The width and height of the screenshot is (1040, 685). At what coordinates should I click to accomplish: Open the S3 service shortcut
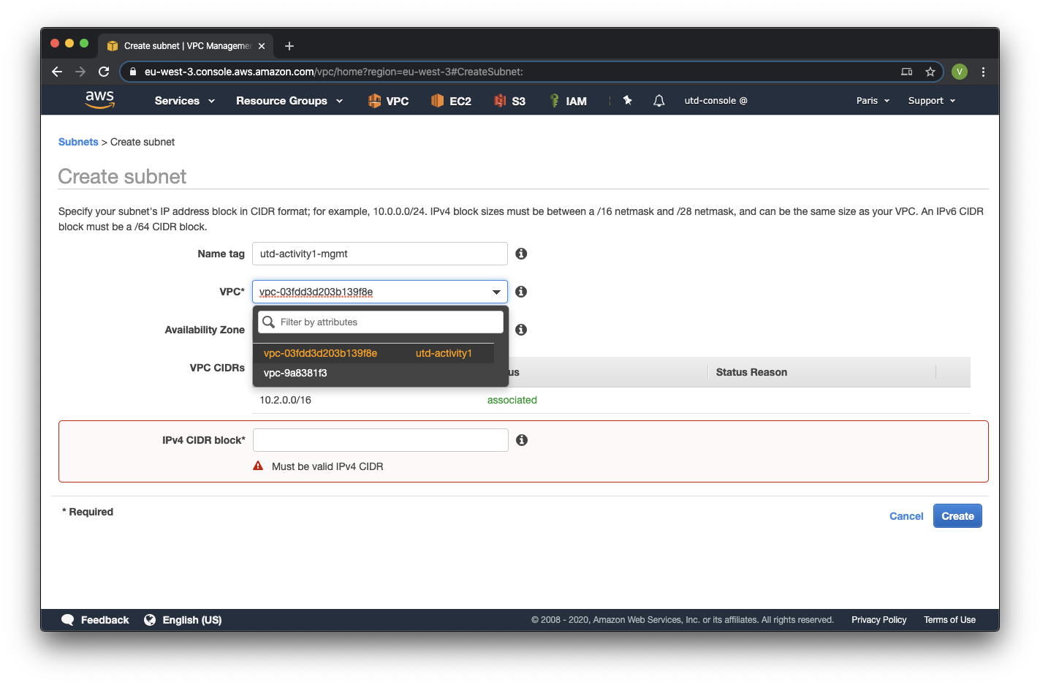509,101
